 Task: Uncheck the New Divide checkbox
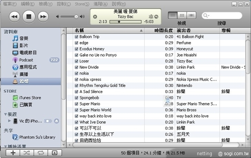point(76,67)
